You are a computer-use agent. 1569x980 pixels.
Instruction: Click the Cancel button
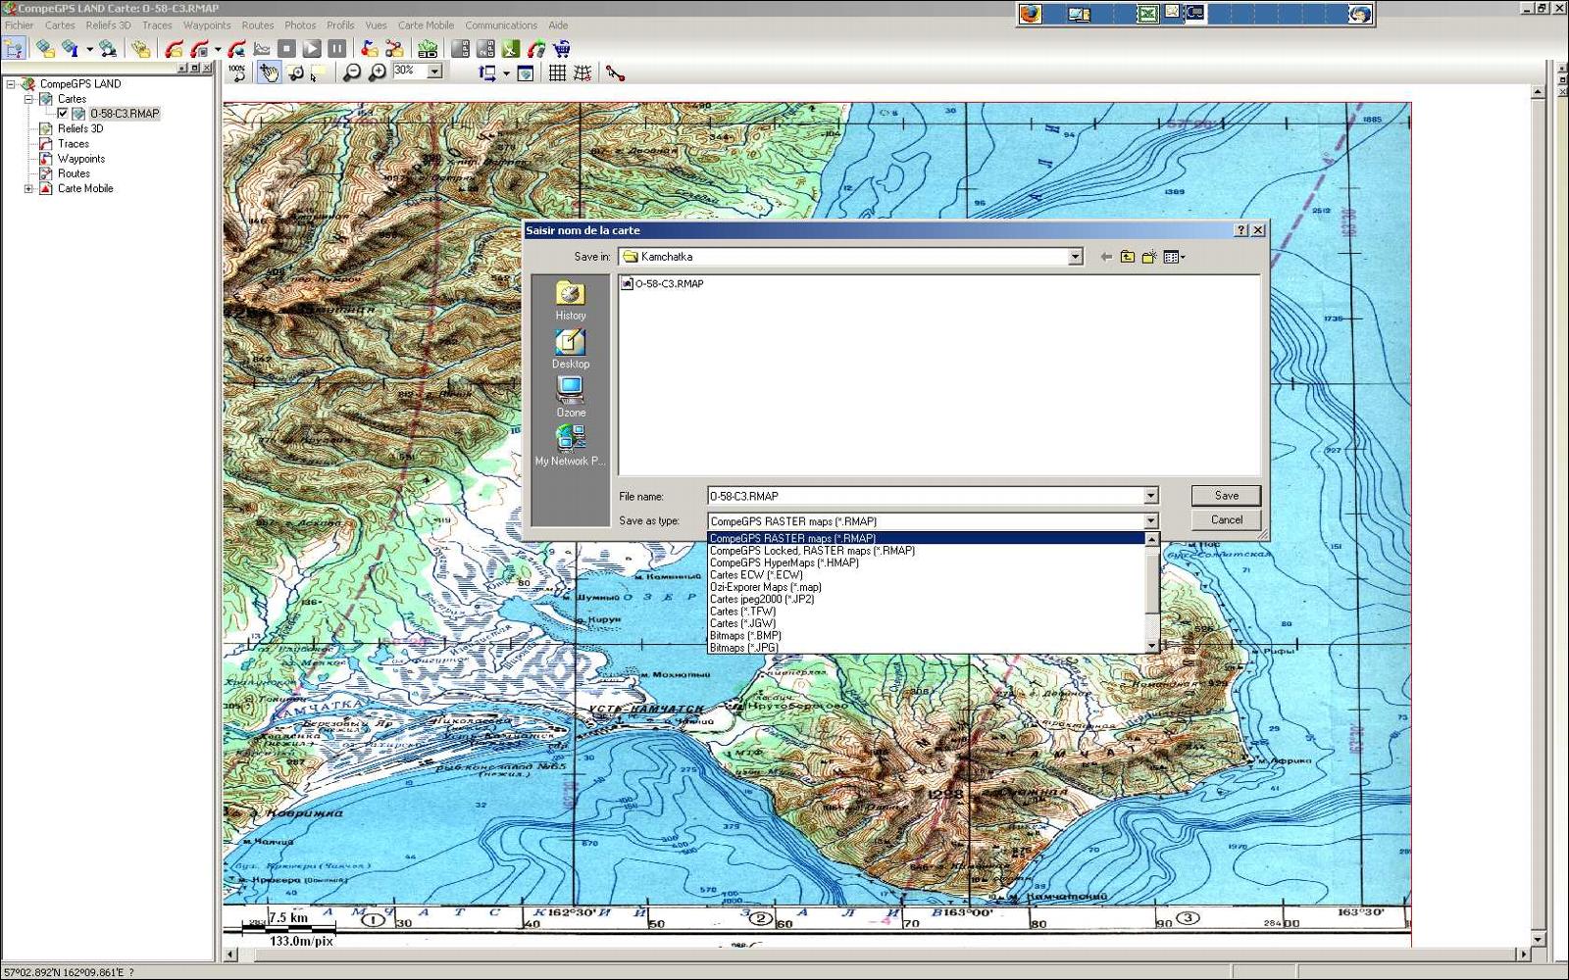pyautogui.click(x=1226, y=520)
